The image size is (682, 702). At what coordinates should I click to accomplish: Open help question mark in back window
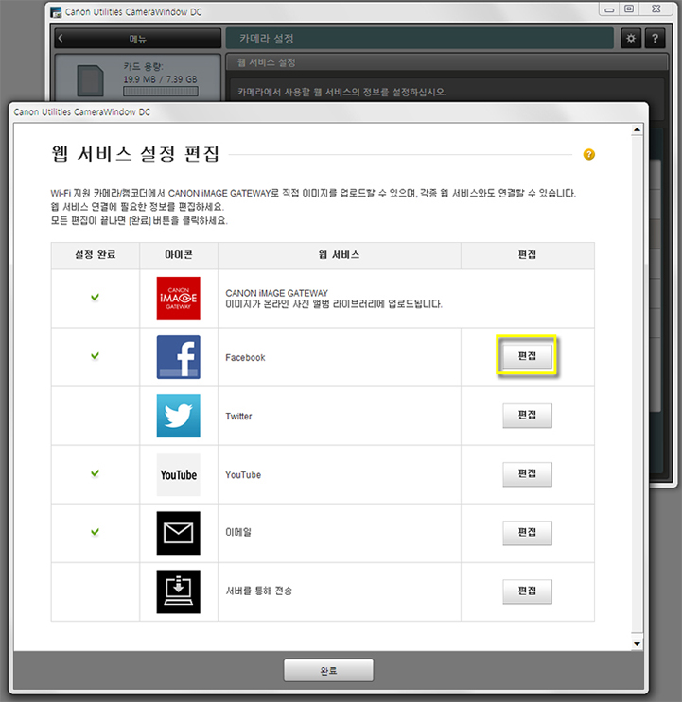coord(656,39)
